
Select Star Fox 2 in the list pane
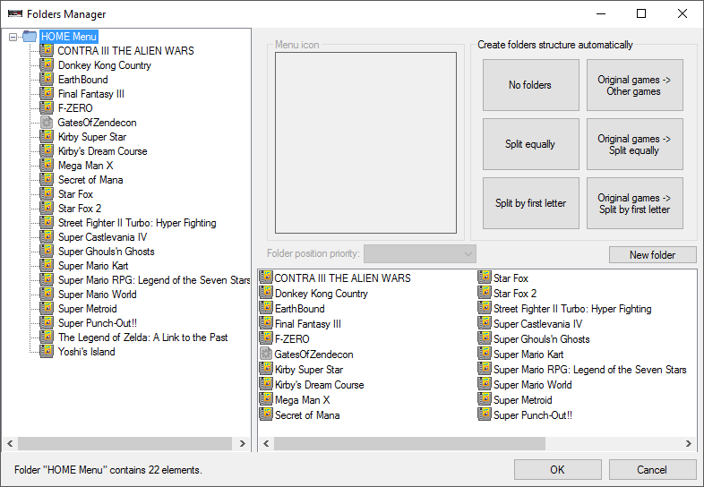(515, 294)
